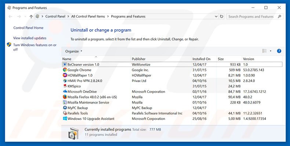
Task: Expand the address bar history dropdown
Action: tap(216, 16)
